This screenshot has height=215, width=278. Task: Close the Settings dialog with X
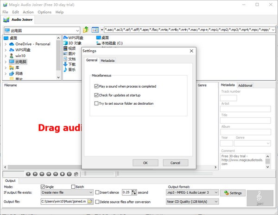(x=191, y=51)
